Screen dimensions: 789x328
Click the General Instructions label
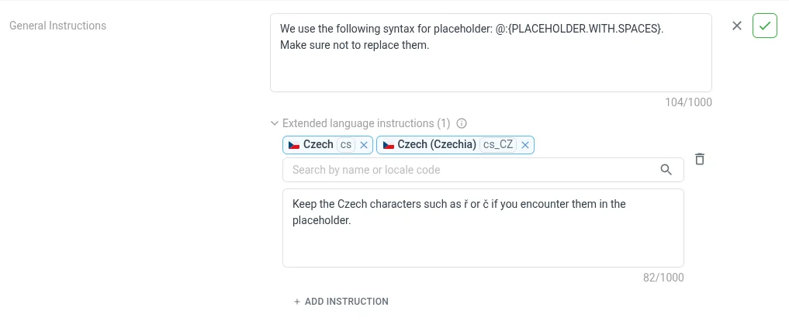[57, 26]
